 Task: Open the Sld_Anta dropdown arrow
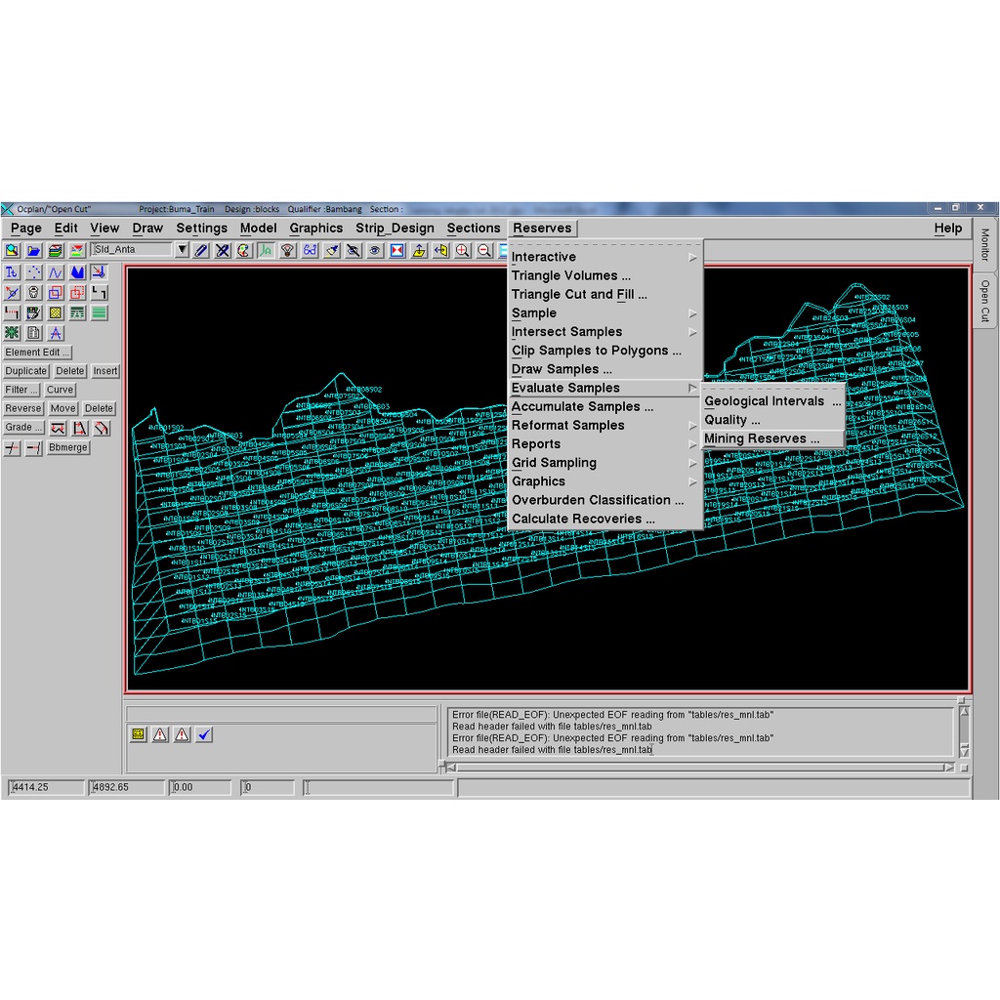click(x=182, y=250)
